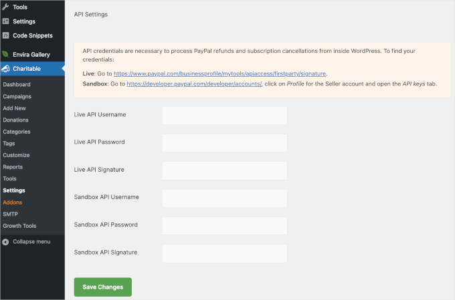
Task: Focus the Sandbox API Signature field
Action: (225, 254)
